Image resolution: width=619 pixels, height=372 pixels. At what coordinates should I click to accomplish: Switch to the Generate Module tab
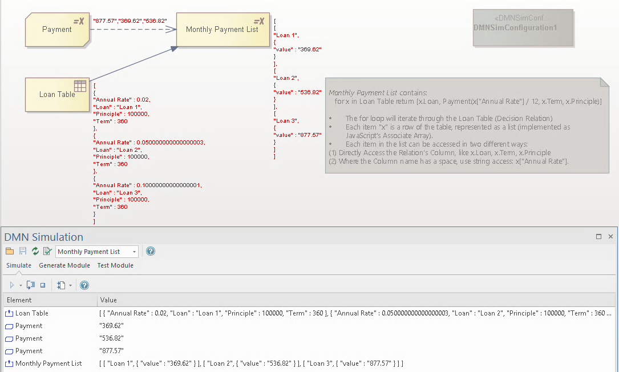64,265
